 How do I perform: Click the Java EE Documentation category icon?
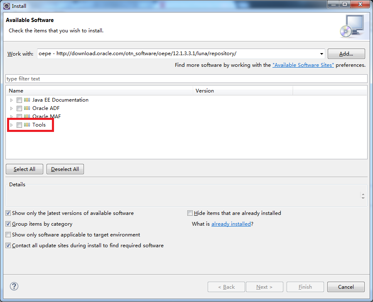[27, 100]
